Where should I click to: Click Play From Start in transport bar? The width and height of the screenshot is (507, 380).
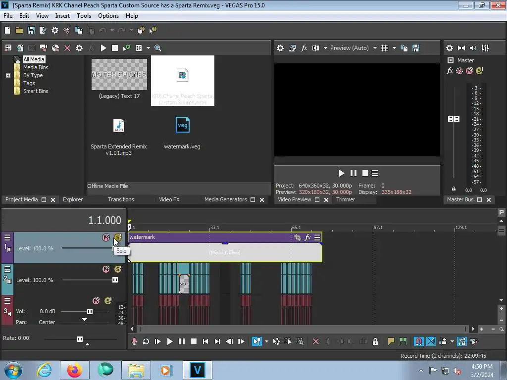158,341
